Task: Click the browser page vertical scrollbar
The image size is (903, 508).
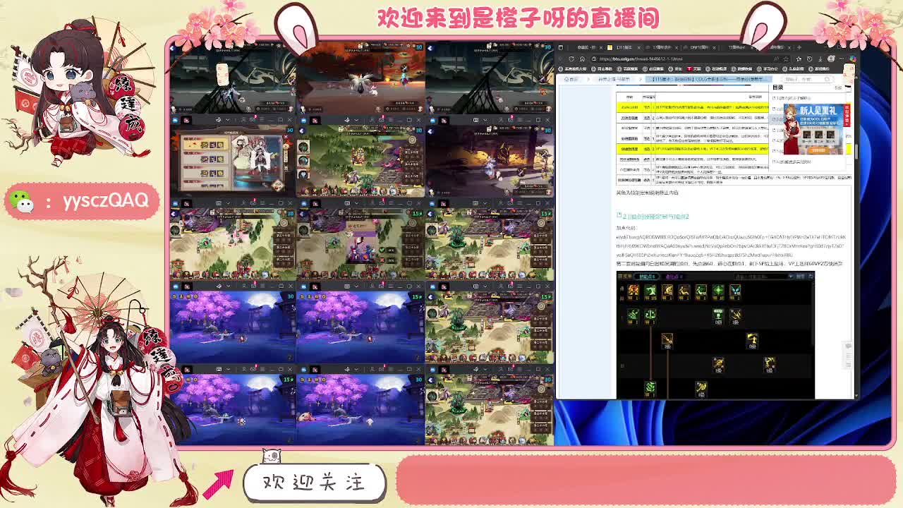Action: [x=856, y=152]
